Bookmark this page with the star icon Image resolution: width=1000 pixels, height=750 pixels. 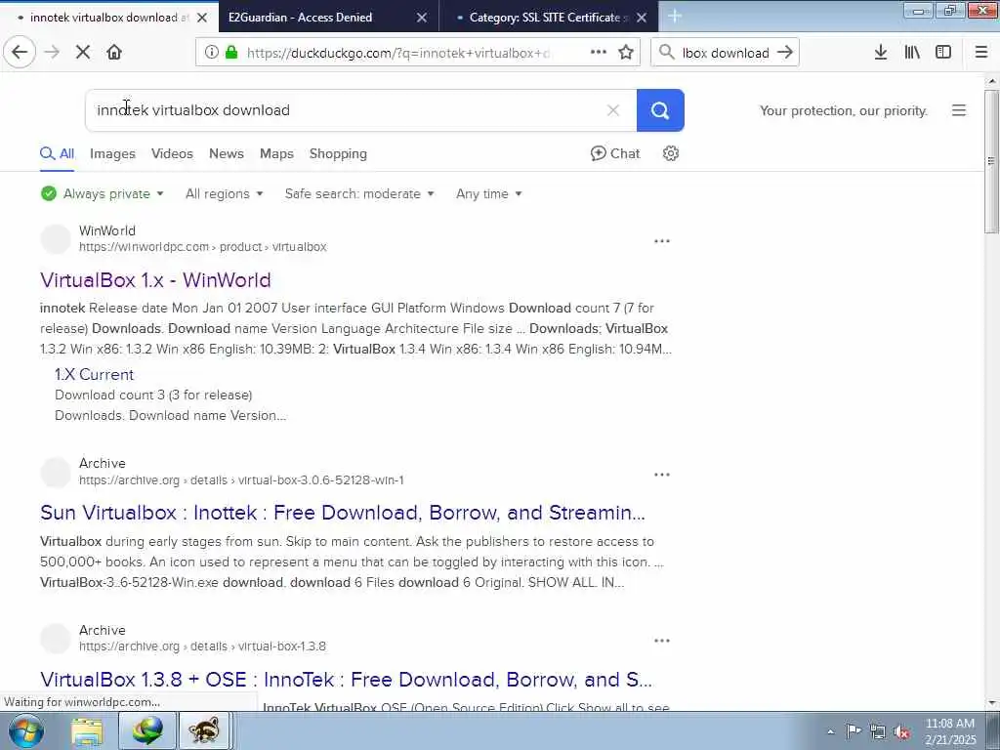626,53
